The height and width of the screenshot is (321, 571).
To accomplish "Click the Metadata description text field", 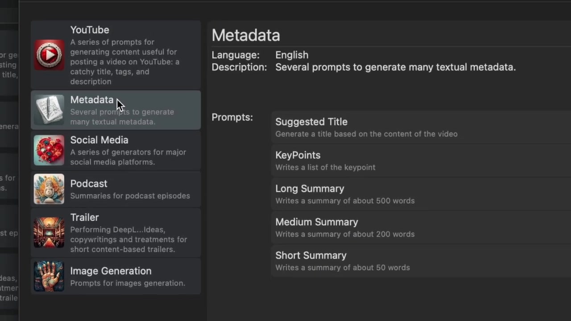I will point(395,67).
